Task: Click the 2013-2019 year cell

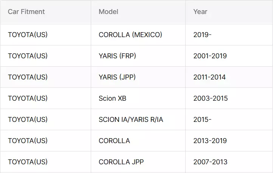Action: tap(210, 141)
